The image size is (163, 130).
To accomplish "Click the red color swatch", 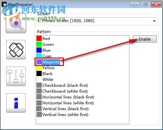I will point(39,38).
